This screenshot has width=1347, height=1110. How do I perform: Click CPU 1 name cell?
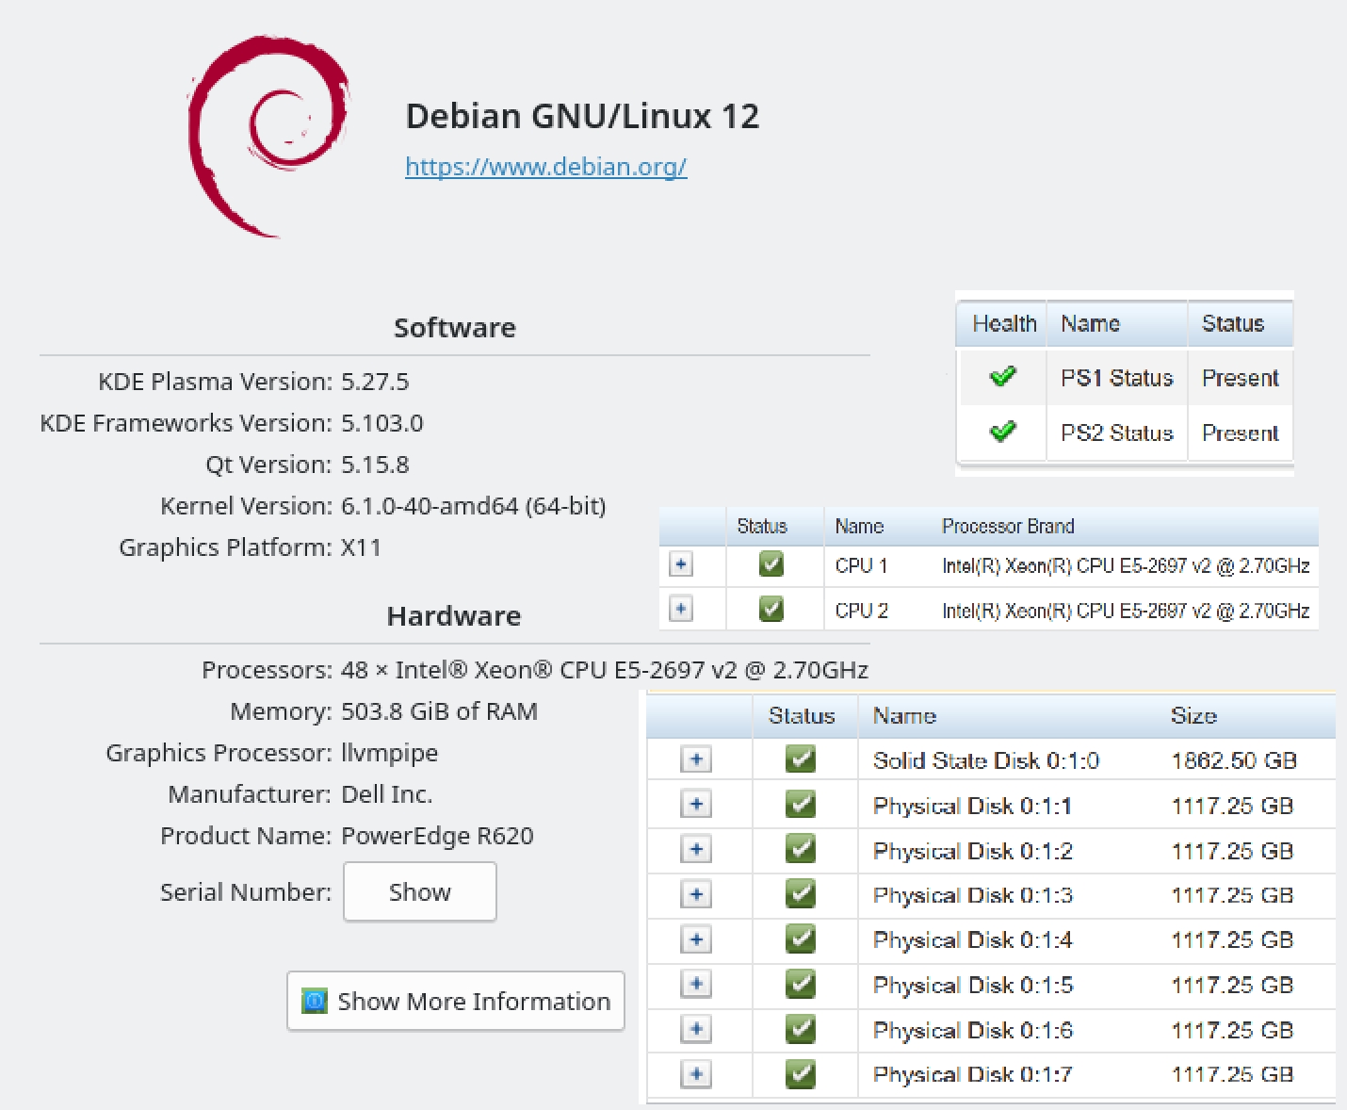(861, 565)
